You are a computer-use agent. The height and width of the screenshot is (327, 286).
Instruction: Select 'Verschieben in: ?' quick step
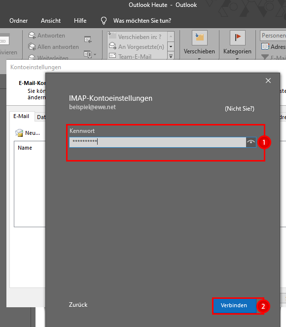[138, 37]
